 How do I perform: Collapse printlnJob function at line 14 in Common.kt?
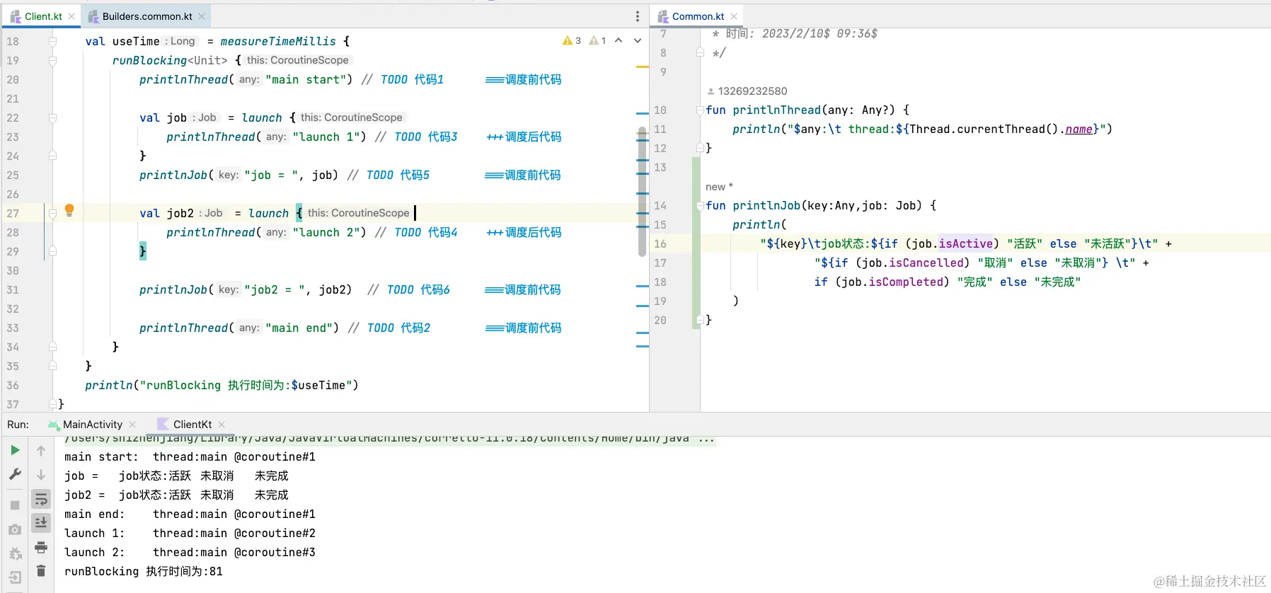700,206
